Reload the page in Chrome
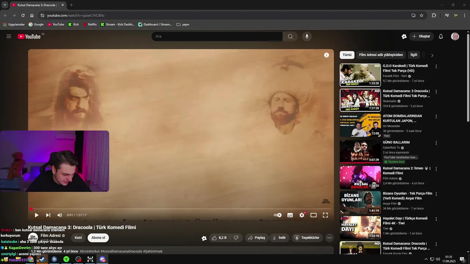Image resolution: width=470 pixels, height=264 pixels. (23, 15)
